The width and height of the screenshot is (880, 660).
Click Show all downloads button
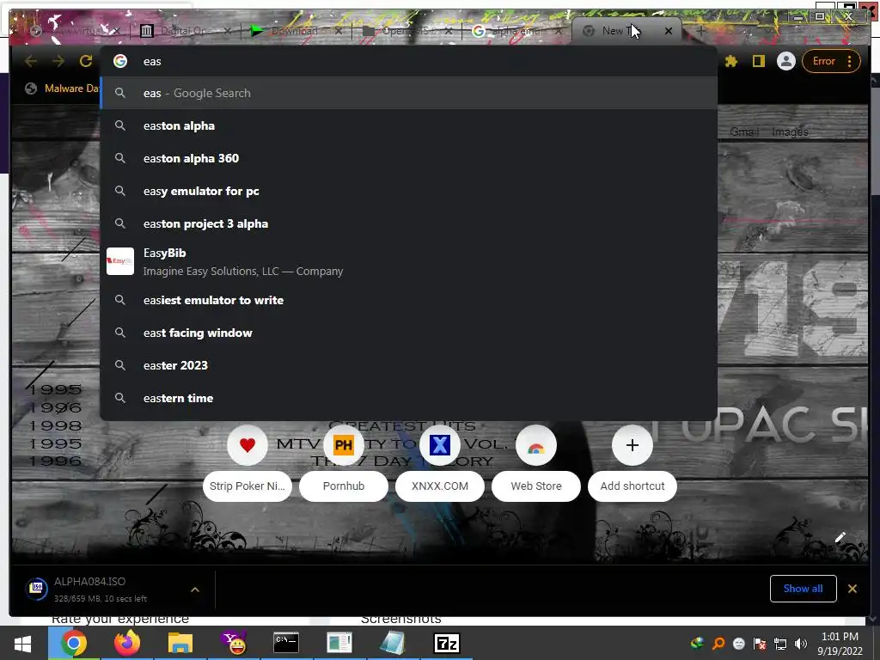(x=804, y=588)
